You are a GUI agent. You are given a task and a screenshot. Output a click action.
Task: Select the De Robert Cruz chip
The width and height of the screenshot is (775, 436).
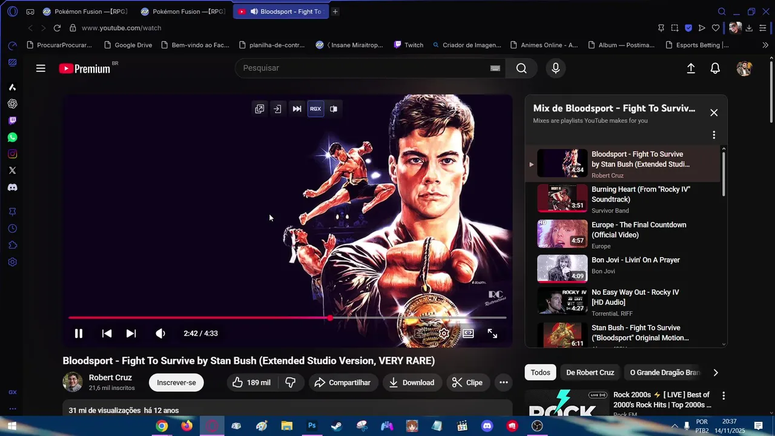tap(590, 372)
